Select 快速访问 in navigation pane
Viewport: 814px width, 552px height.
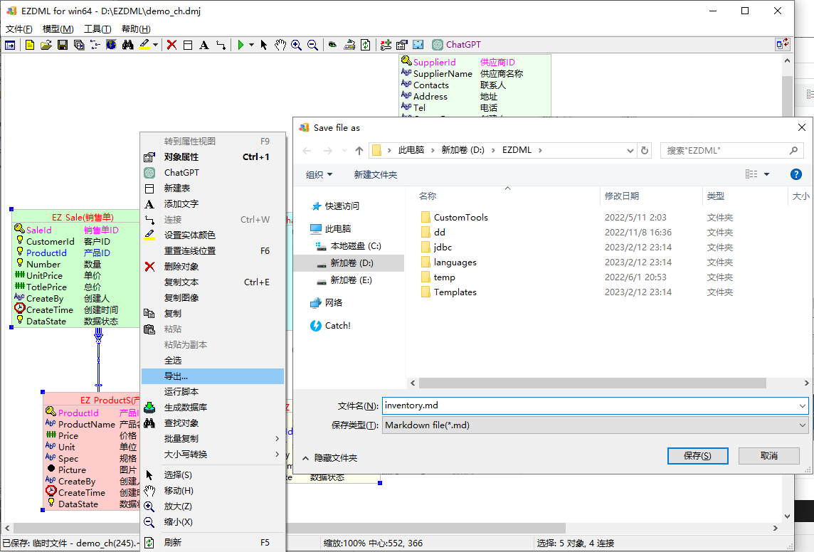point(335,206)
